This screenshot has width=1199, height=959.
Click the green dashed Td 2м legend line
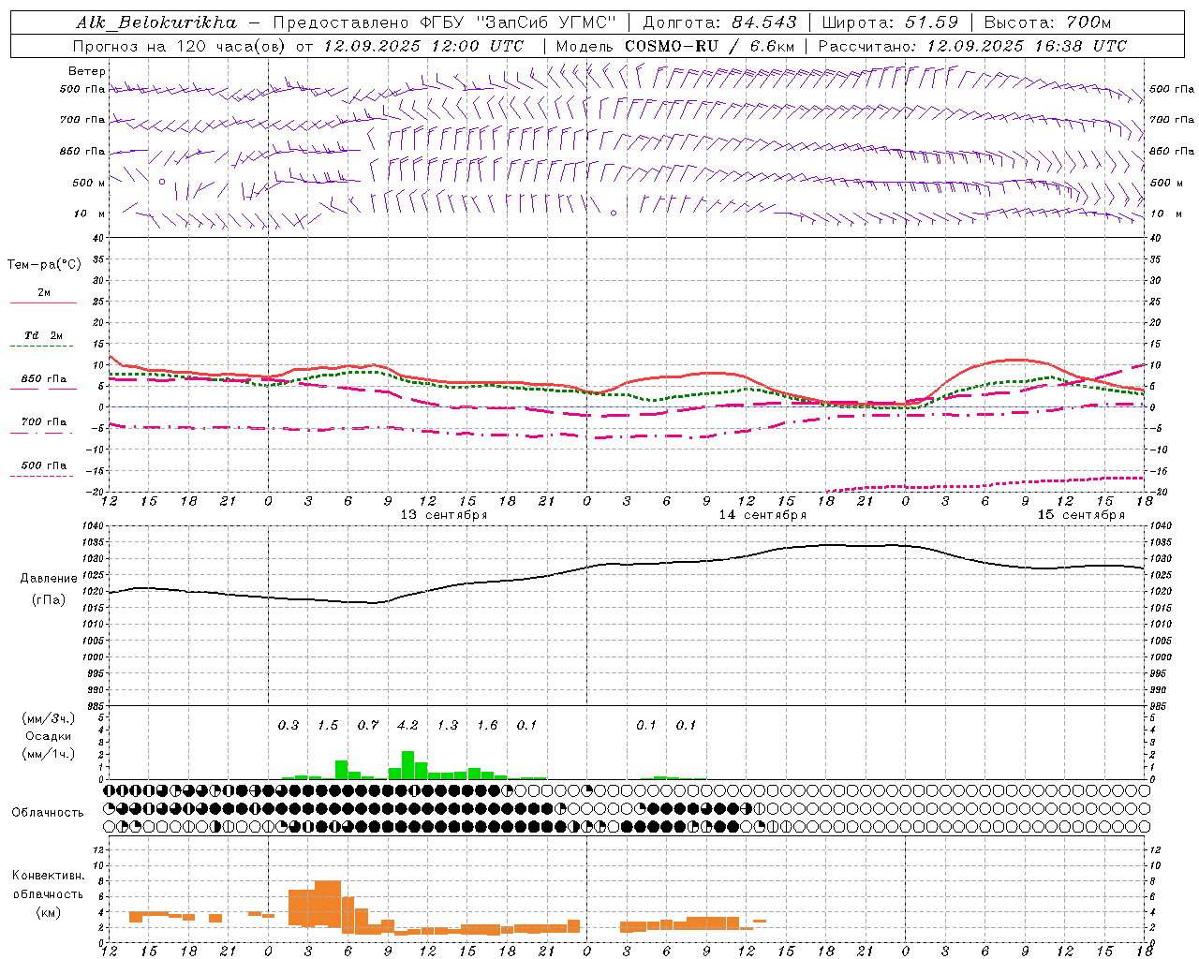(43, 347)
